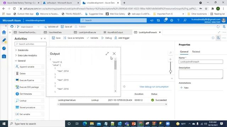Open View debug run consumption link
This screenshot has width=227, height=127.
[154, 87]
